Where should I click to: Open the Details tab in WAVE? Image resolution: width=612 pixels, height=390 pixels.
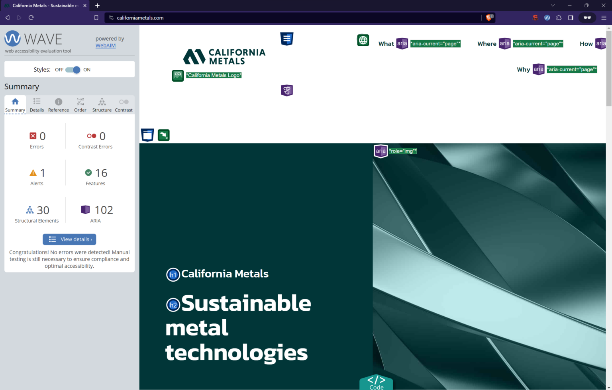37,105
